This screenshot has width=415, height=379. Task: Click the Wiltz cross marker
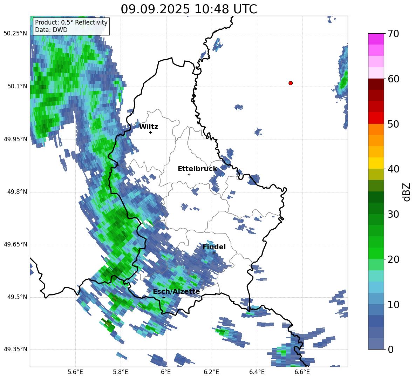151,133
